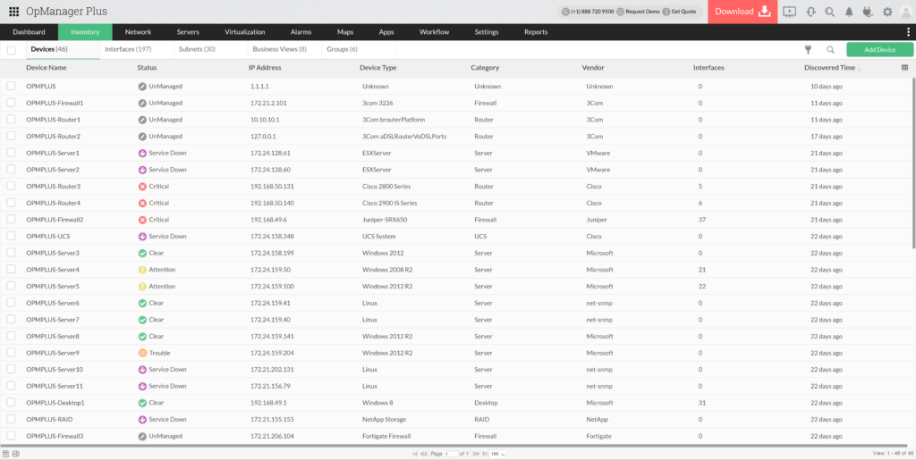Check the select-all devices checkbox
Screen dimensions: 916x460
point(12,50)
